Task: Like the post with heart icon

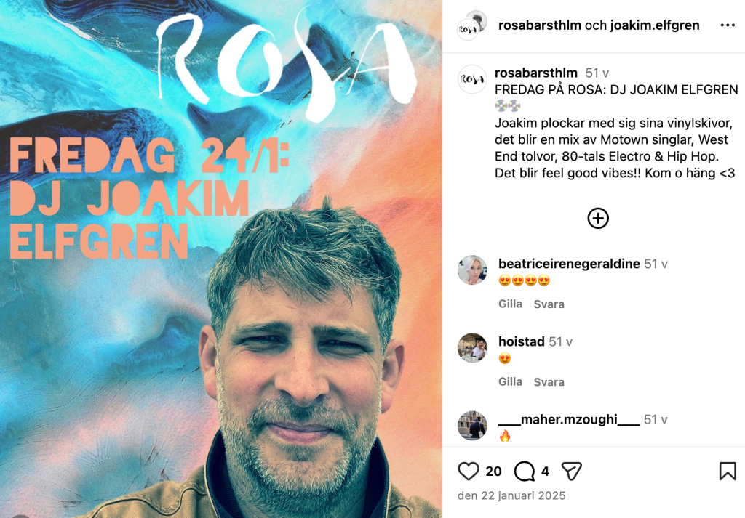Action: [x=469, y=471]
